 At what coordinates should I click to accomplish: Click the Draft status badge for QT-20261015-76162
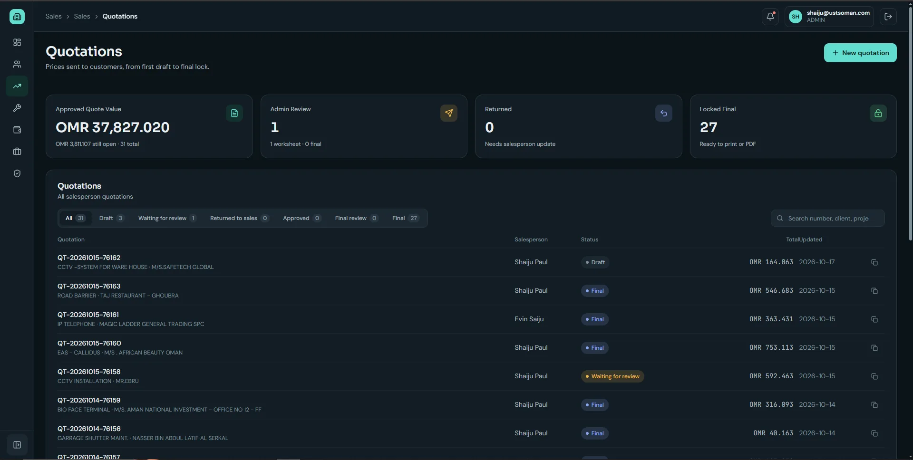pyautogui.click(x=595, y=262)
